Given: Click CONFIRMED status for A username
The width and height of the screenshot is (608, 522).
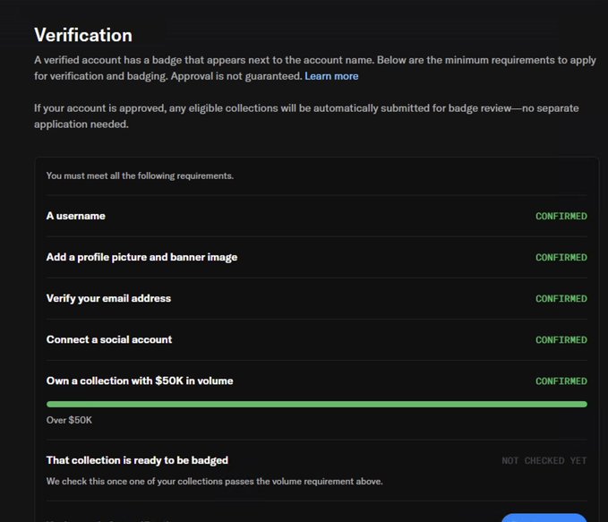Looking at the screenshot, I should [561, 216].
